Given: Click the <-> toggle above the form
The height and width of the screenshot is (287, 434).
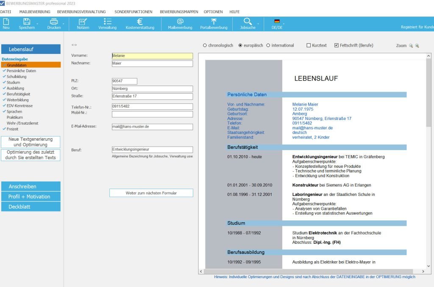Looking at the screenshot, I should coord(74,45).
